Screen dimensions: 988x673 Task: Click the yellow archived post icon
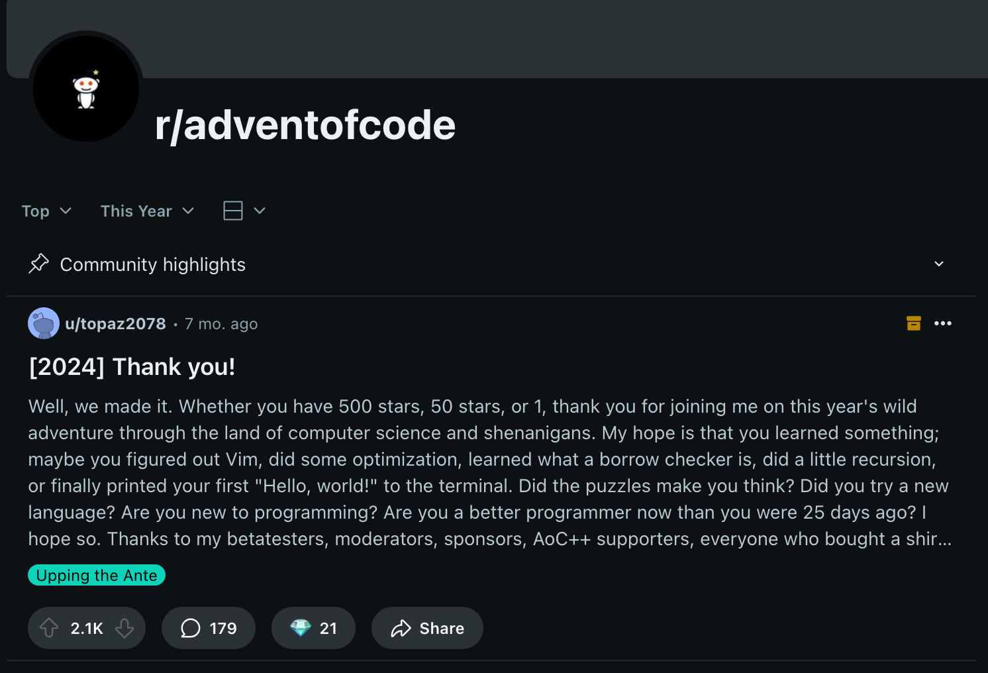[914, 323]
